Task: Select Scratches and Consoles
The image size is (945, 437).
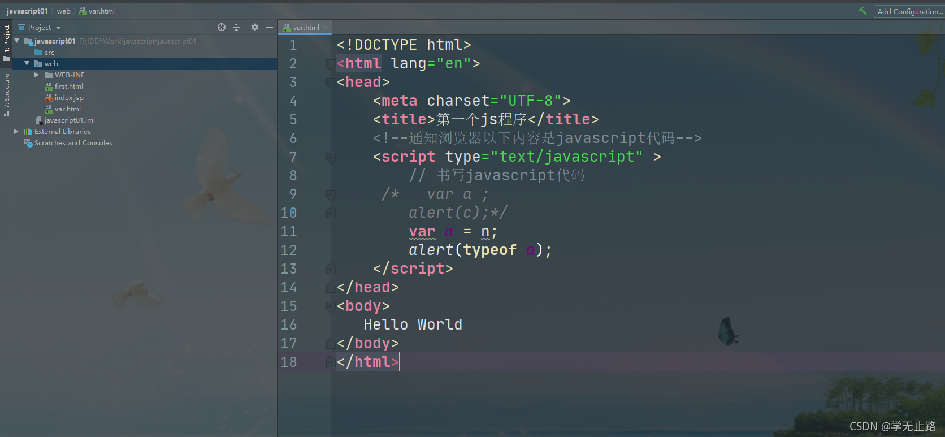Action: point(73,142)
